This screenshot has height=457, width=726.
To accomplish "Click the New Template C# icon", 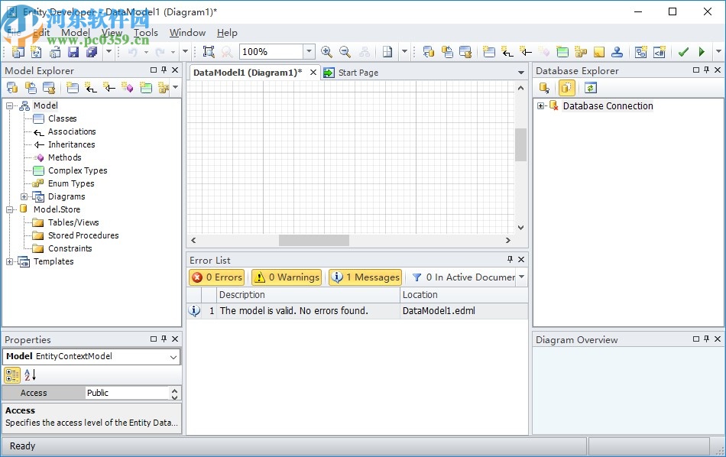I will [660, 52].
